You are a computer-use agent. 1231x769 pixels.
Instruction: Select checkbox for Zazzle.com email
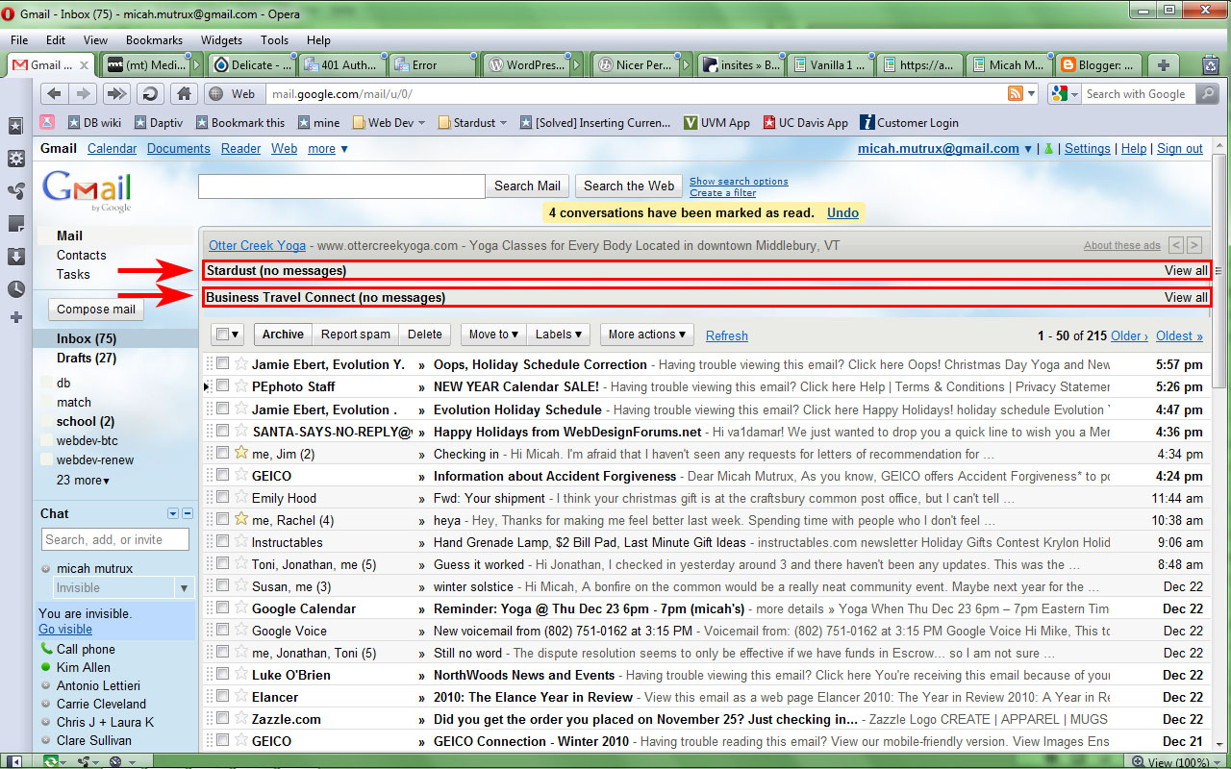pyautogui.click(x=222, y=718)
